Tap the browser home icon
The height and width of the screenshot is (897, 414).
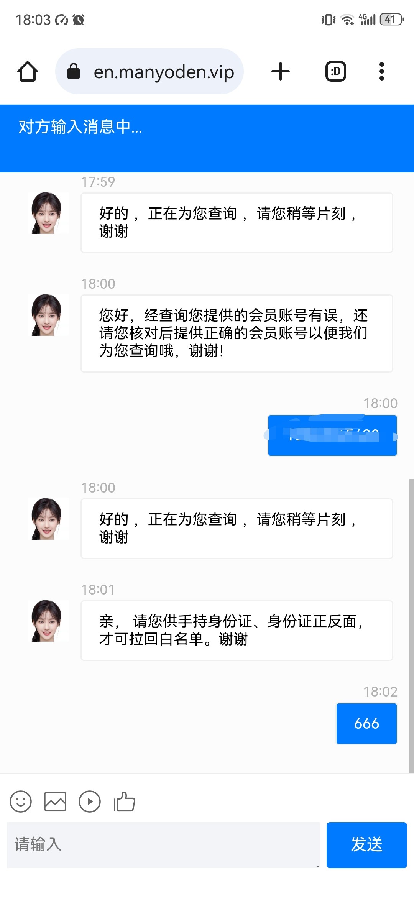coord(28,72)
